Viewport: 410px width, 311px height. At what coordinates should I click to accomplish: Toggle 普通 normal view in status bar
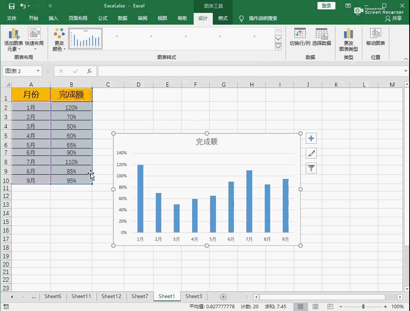(x=301, y=307)
